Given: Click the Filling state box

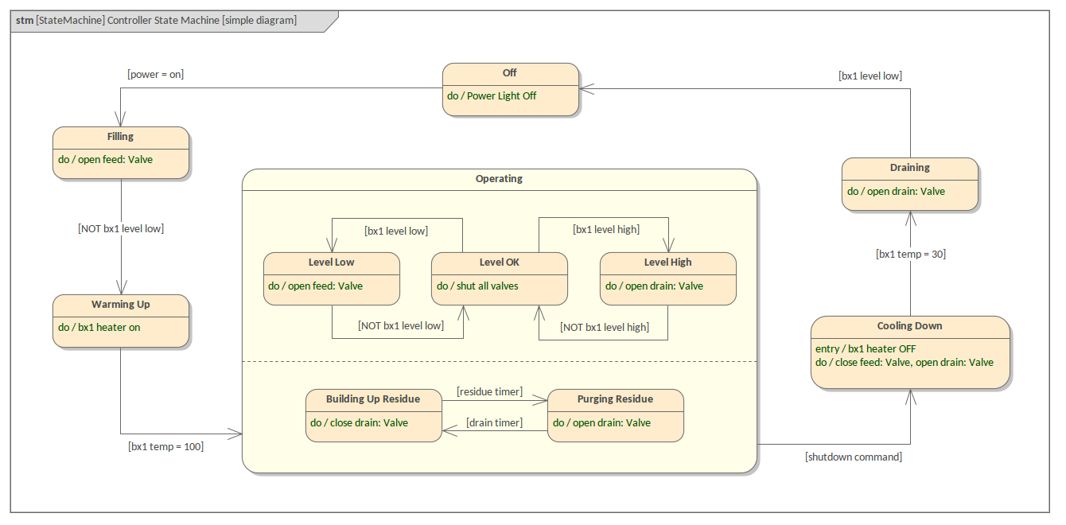Looking at the screenshot, I should tap(121, 154).
